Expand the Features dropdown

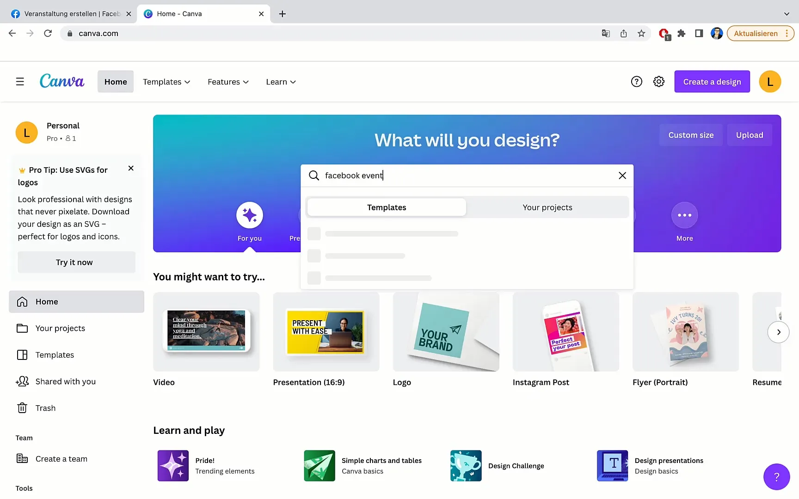coord(228,82)
